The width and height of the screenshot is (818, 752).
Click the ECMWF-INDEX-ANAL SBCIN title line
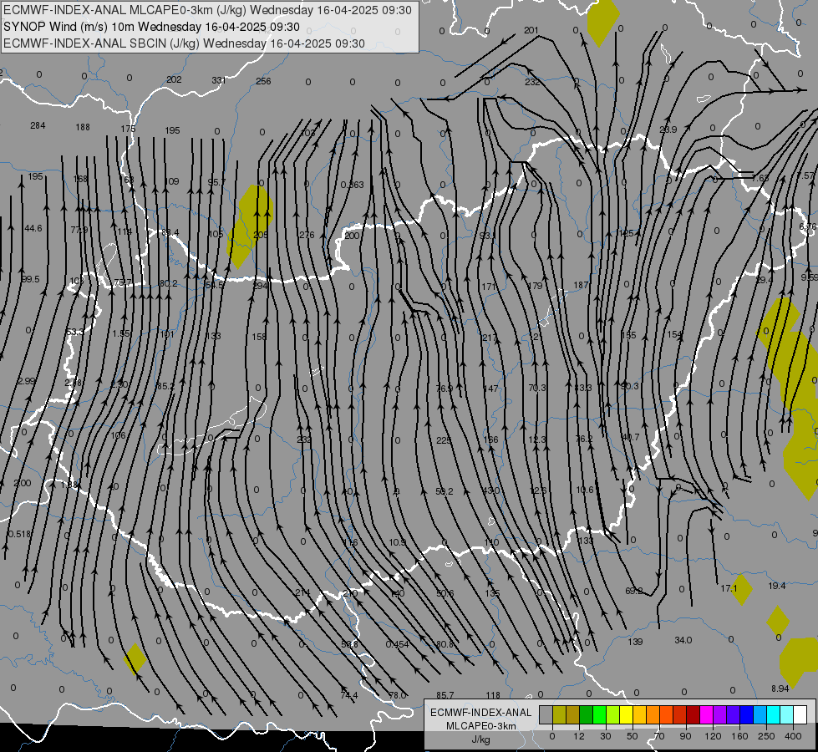pyautogui.click(x=184, y=43)
